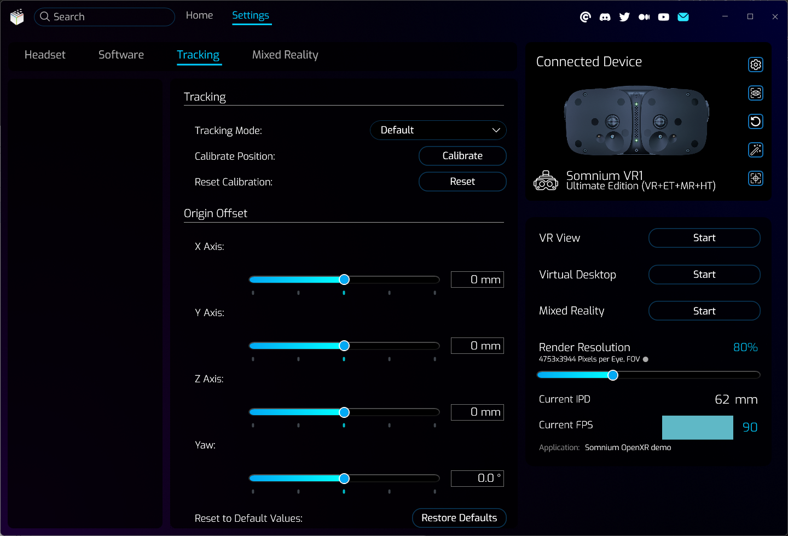
Task: Open the Mixed Reality settings tab
Action: pos(285,55)
